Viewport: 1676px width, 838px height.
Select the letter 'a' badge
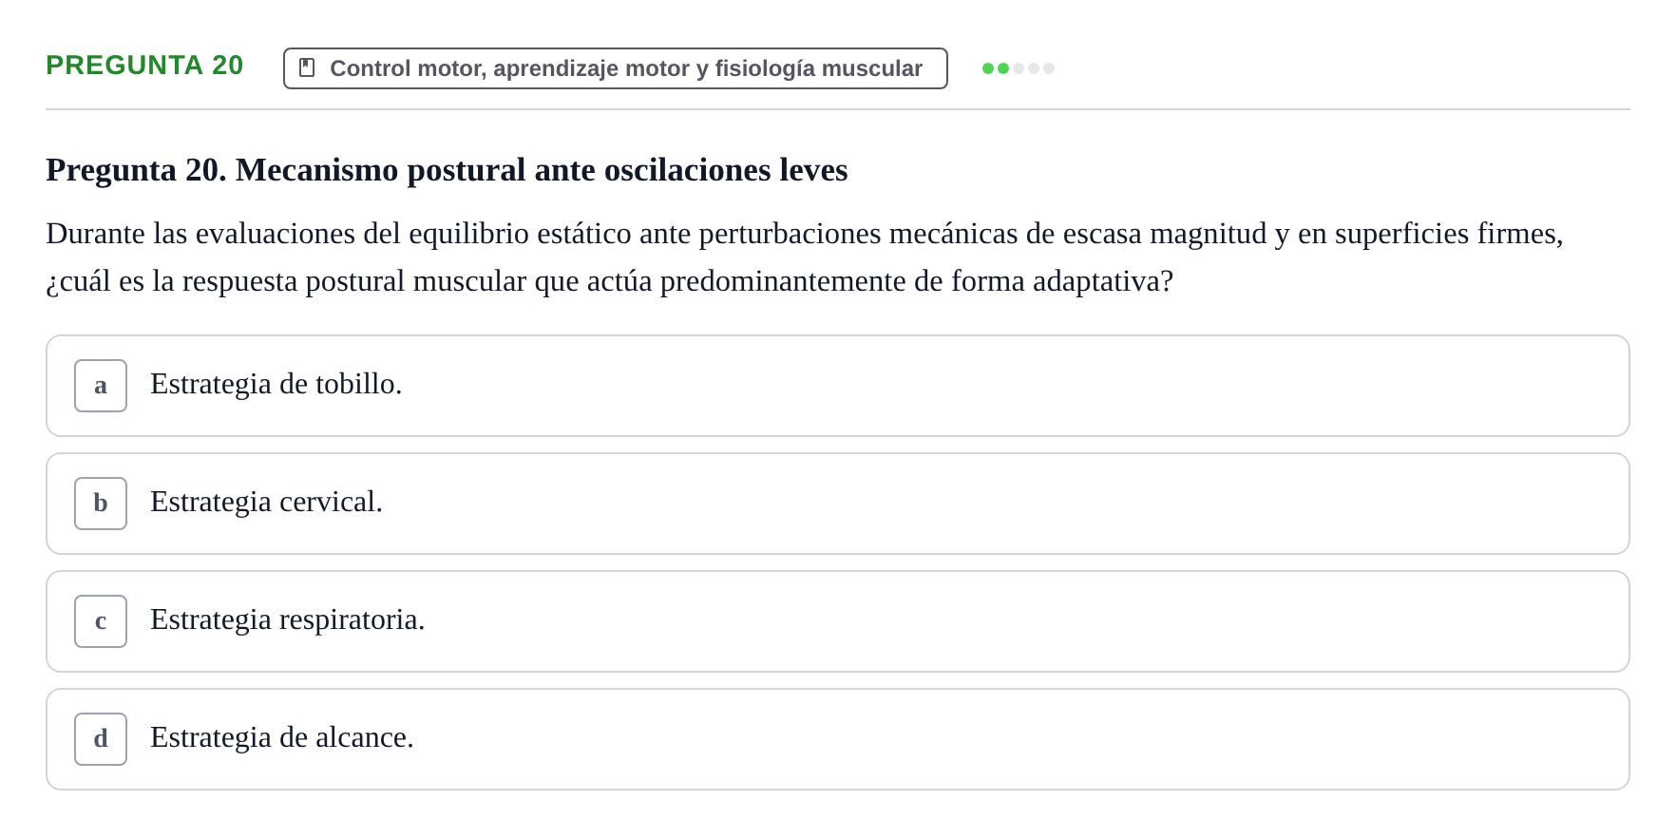tap(101, 386)
